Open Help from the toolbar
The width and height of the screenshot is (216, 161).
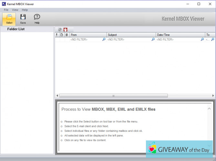click(x=37, y=19)
